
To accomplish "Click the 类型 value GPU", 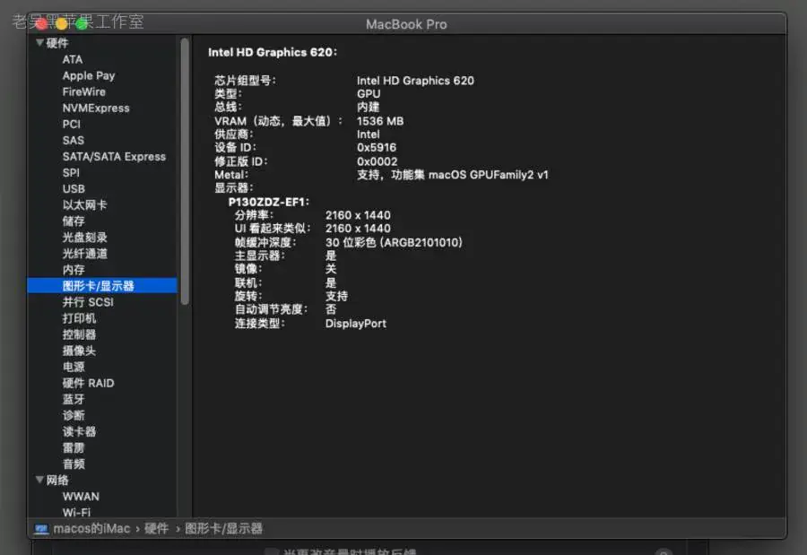I will pos(369,94).
